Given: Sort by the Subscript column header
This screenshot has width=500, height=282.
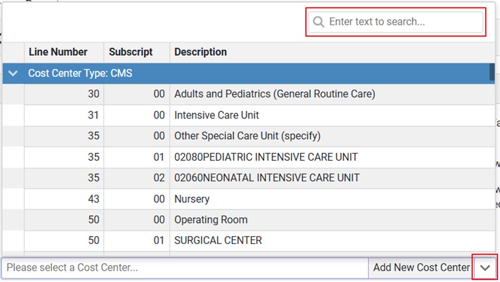Looking at the screenshot, I should [x=130, y=52].
